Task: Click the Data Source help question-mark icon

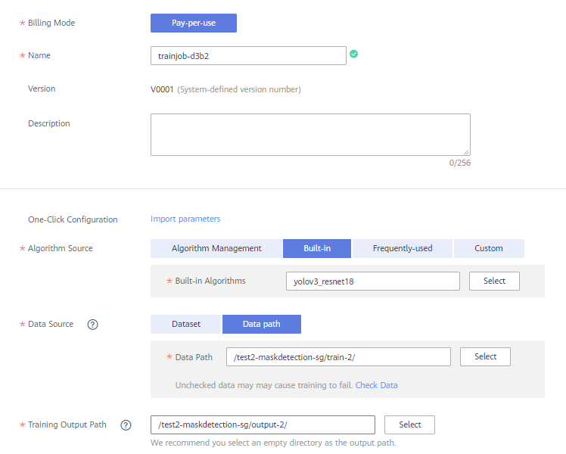Action: [93, 325]
